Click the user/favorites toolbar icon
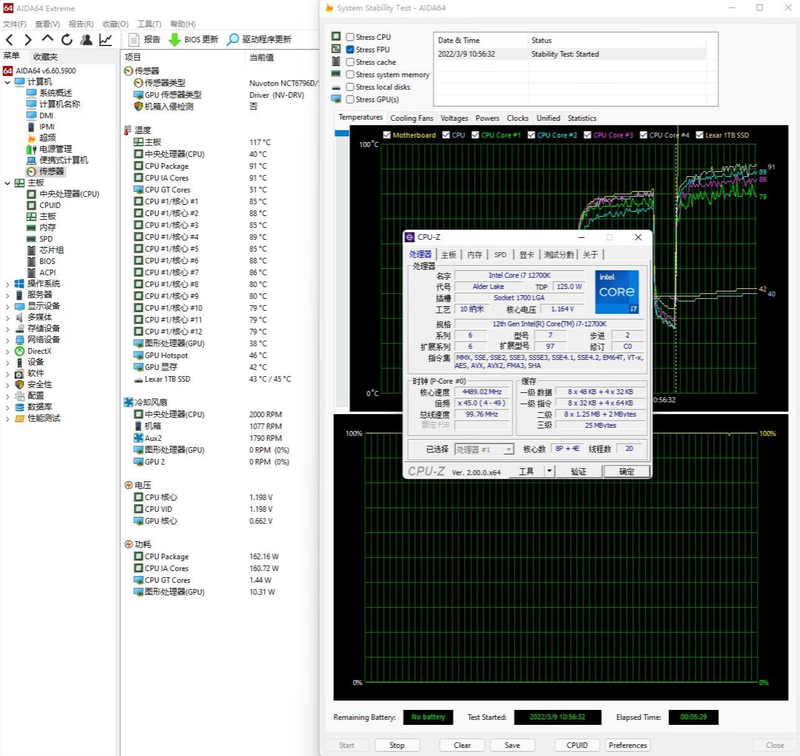 click(87, 40)
